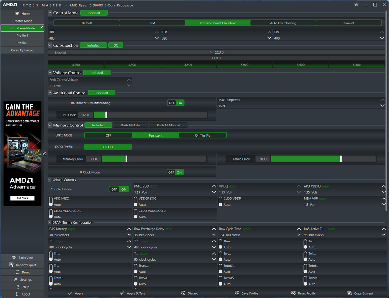Screen dimensions: 389x298
Task: Click the Copy Current icon
Action: [349, 293]
